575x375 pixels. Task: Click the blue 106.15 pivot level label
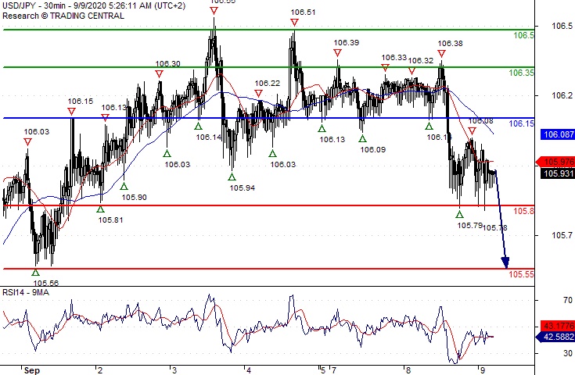coord(521,123)
